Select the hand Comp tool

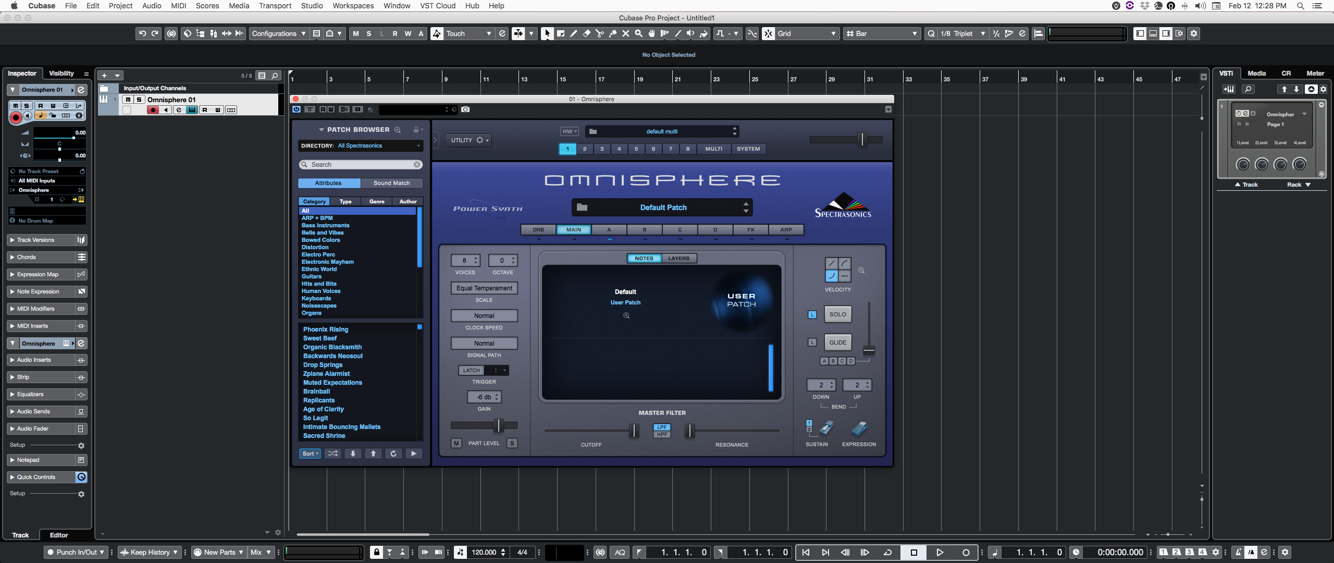tap(652, 33)
